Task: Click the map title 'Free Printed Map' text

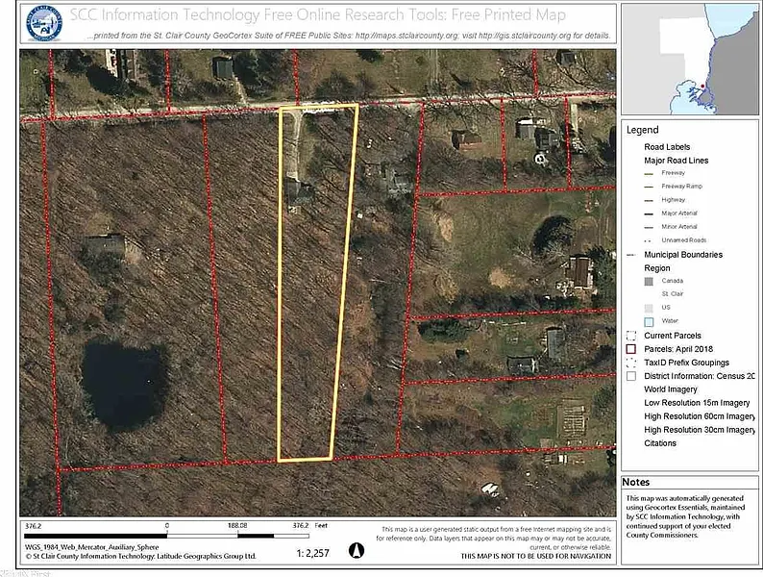Action: tap(508, 14)
